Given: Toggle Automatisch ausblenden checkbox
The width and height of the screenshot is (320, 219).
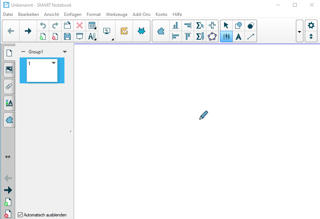Looking at the screenshot, I should (x=20, y=215).
